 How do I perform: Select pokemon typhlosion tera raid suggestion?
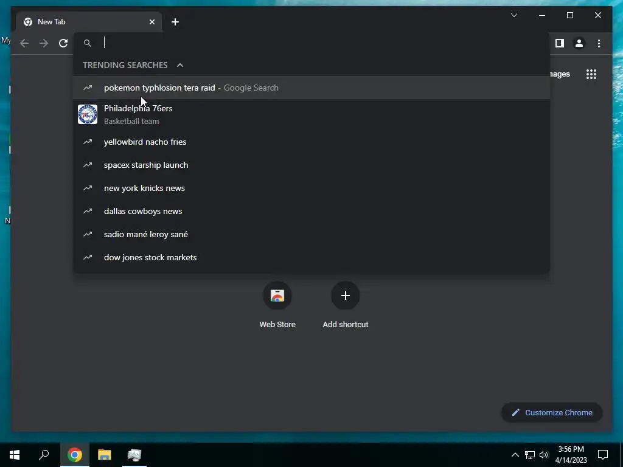coord(311,88)
